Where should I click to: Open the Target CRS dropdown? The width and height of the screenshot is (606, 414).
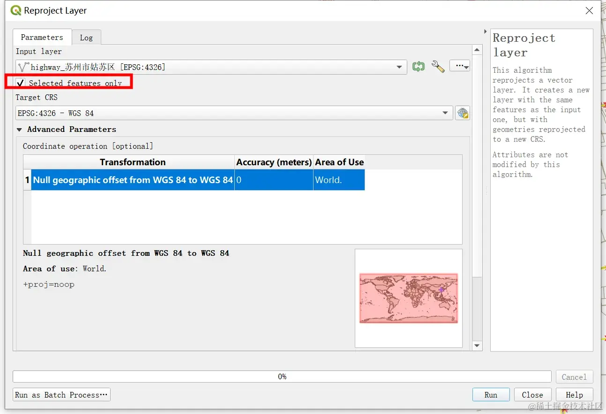click(x=234, y=113)
